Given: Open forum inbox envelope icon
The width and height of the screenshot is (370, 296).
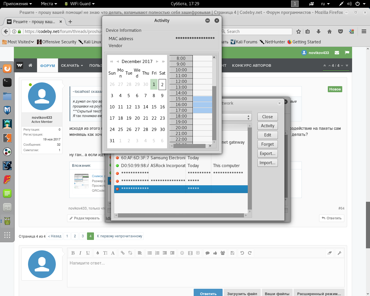Looking at the screenshot, I should [x=337, y=53].
